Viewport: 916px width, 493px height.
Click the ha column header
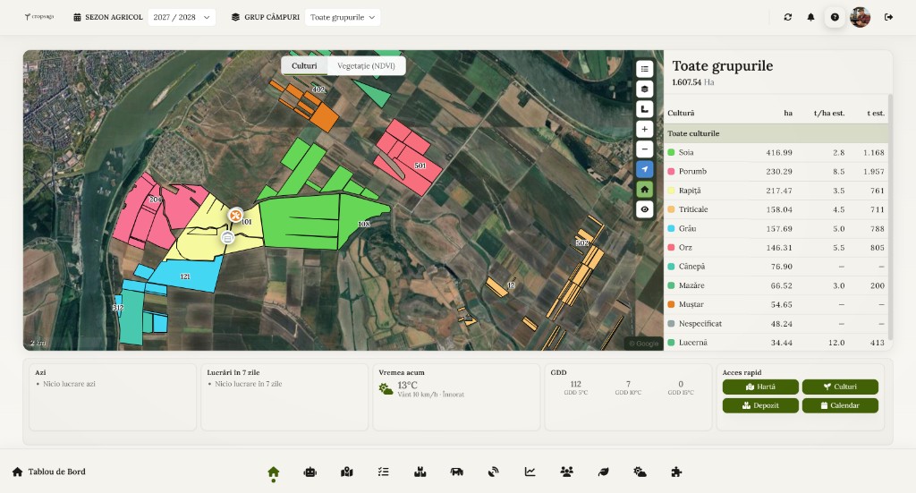[788, 114]
